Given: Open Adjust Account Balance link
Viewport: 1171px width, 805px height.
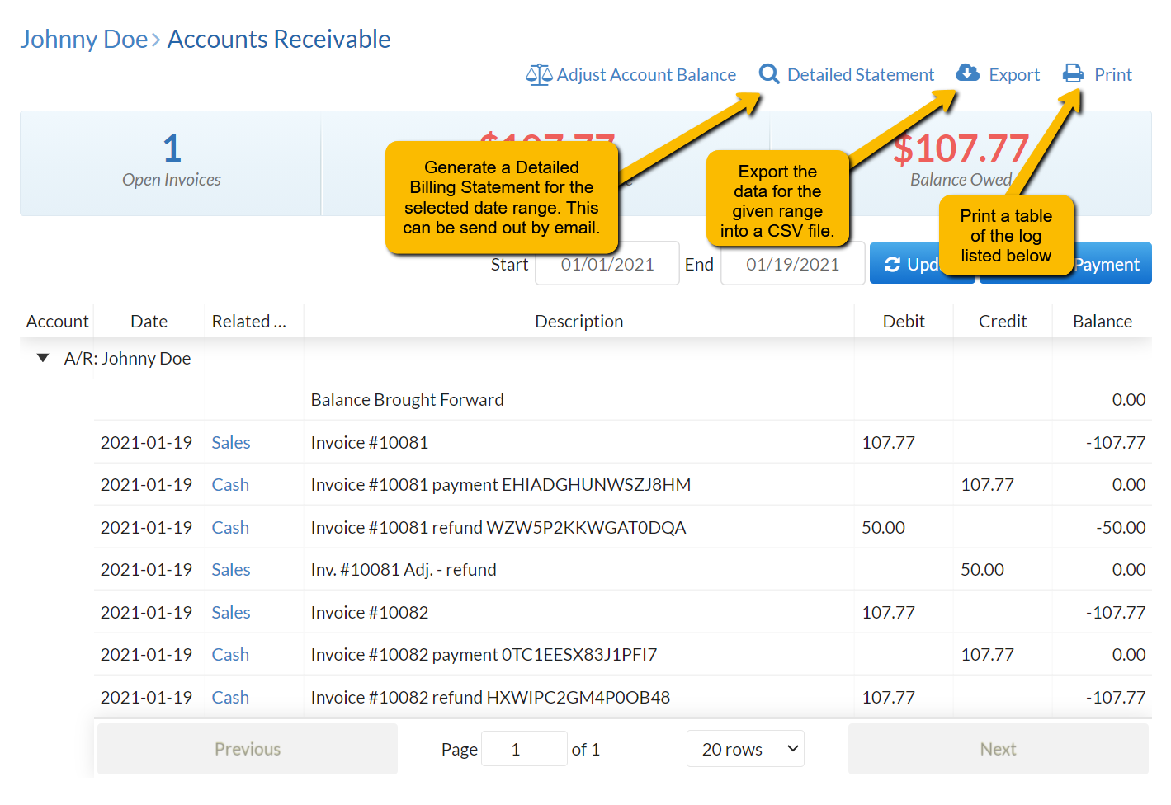Looking at the screenshot, I should pos(646,75).
